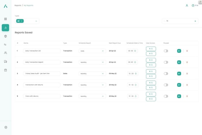
Task: Open the customers people icon in sidebar
Action: tap(5, 53)
